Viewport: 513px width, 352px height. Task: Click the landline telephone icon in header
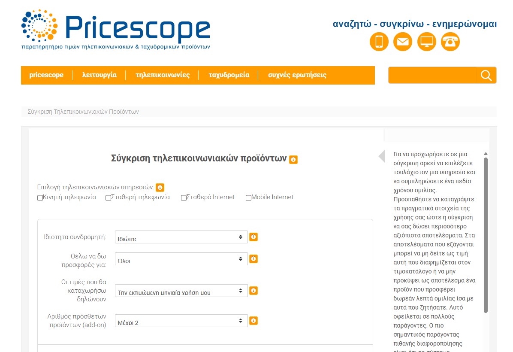point(450,42)
